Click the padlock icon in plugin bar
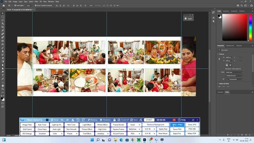This screenshot has width=254, height=143. click(x=114, y=120)
